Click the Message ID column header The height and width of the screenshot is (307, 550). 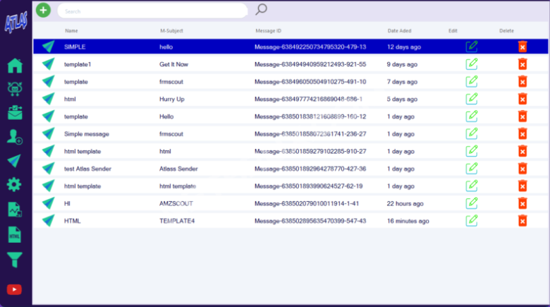(268, 31)
